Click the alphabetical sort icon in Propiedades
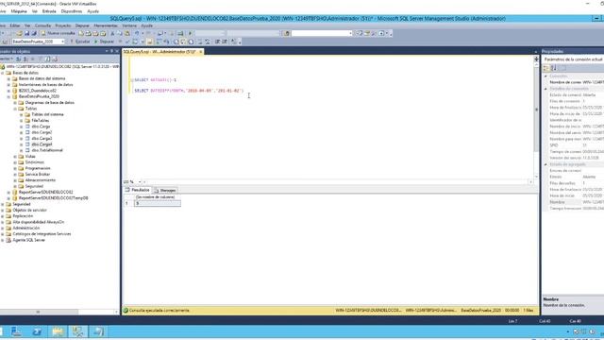 click(x=554, y=68)
